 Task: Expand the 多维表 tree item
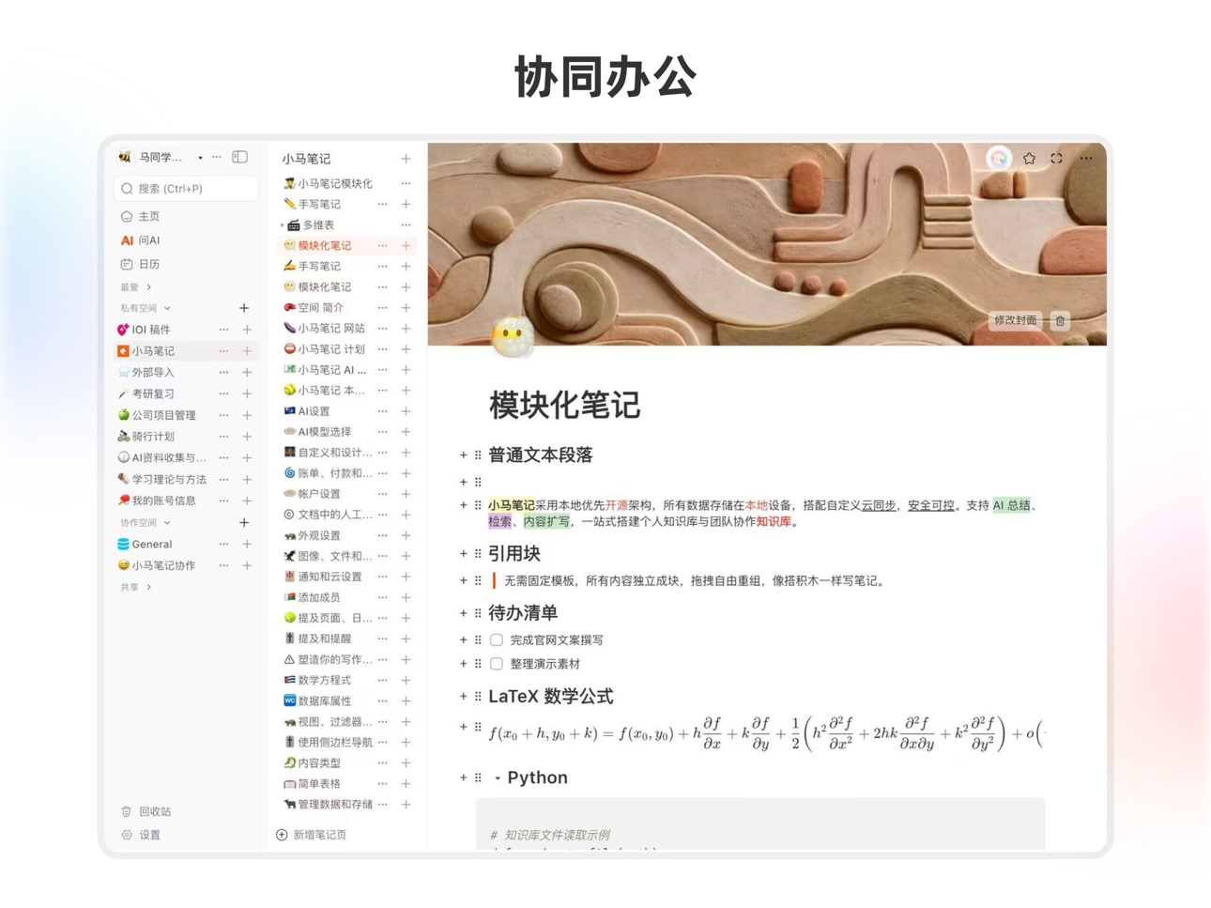pos(282,225)
